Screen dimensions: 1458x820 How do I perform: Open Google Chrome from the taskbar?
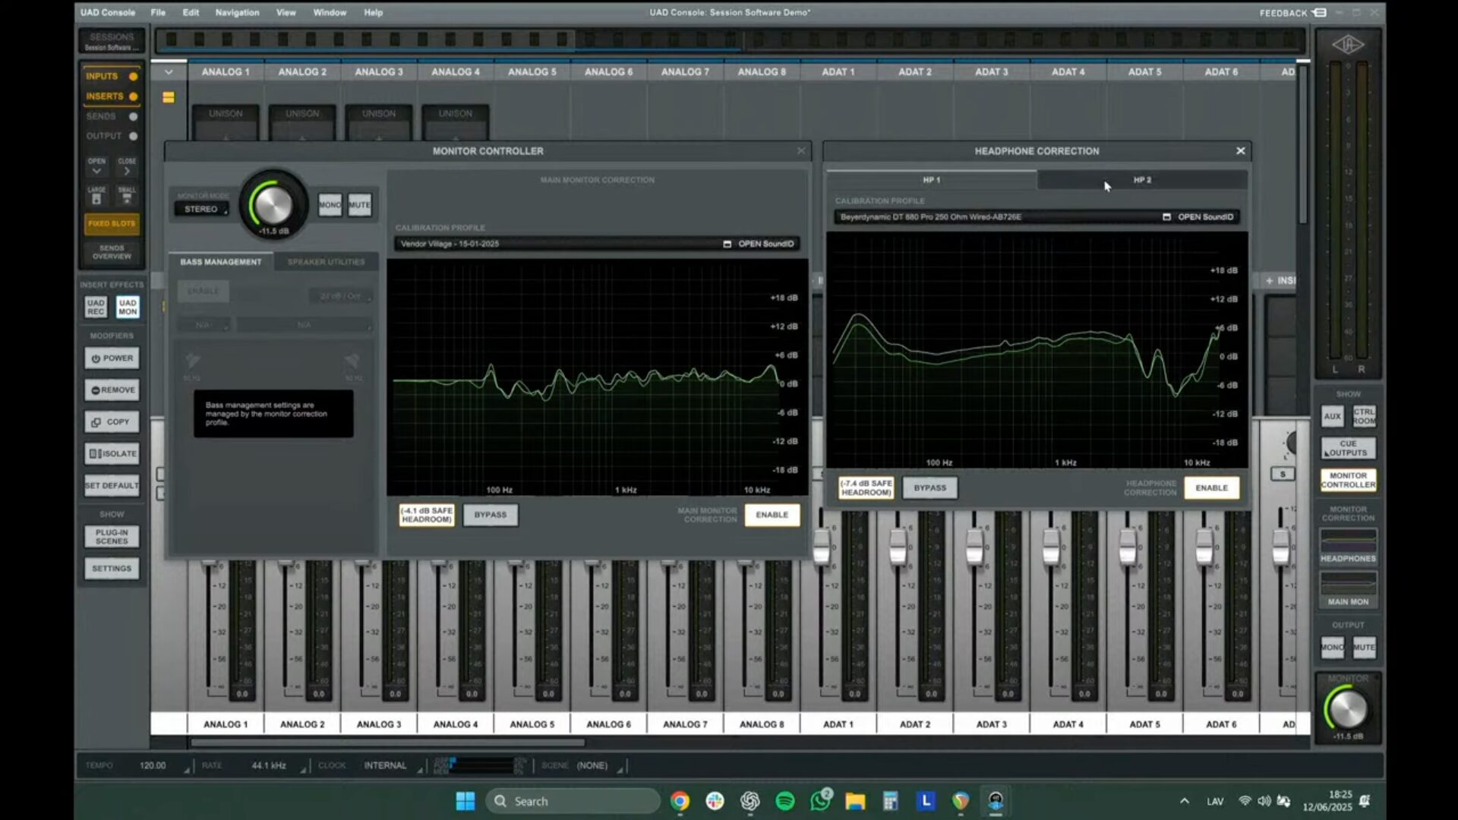pyautogui.click(x=680, y=801)
